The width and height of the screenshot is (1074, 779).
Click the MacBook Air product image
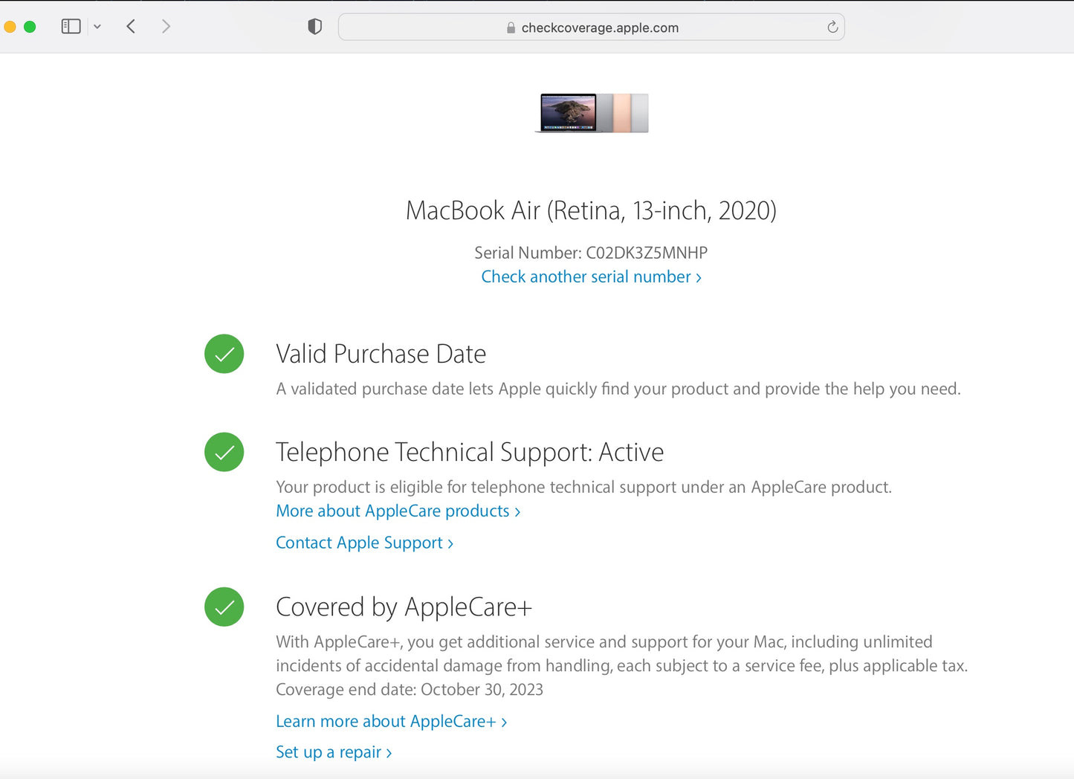(x=592, y=113)
